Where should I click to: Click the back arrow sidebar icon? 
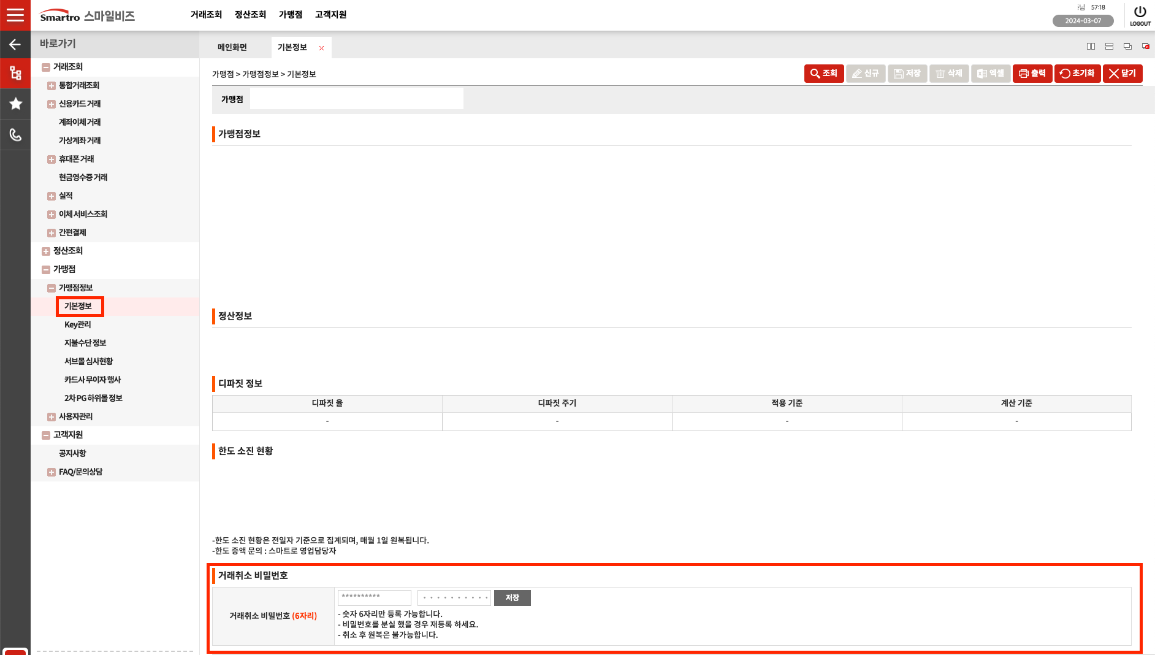[x=15, y=44]
